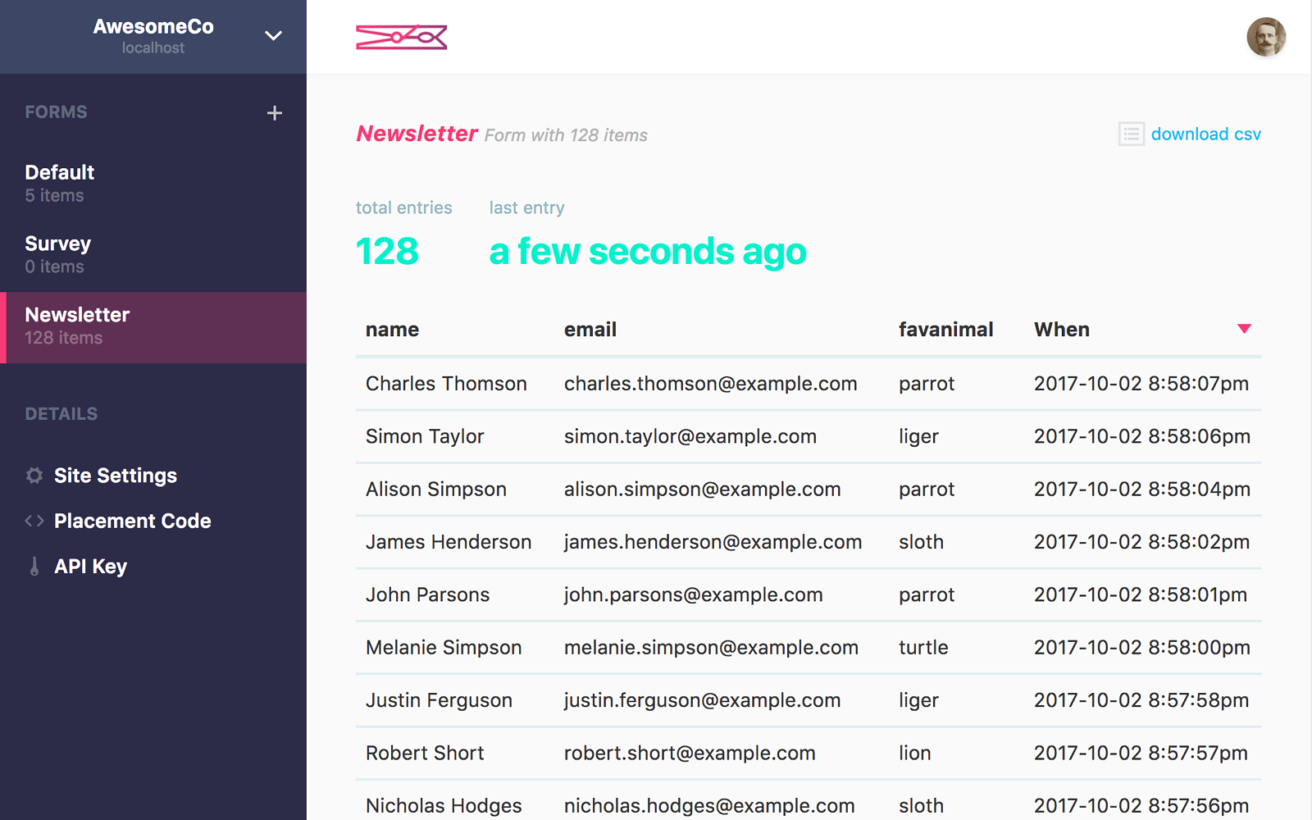Sort by the When column header
This screenshot has height=820, width=1312.
(1062, 330)
